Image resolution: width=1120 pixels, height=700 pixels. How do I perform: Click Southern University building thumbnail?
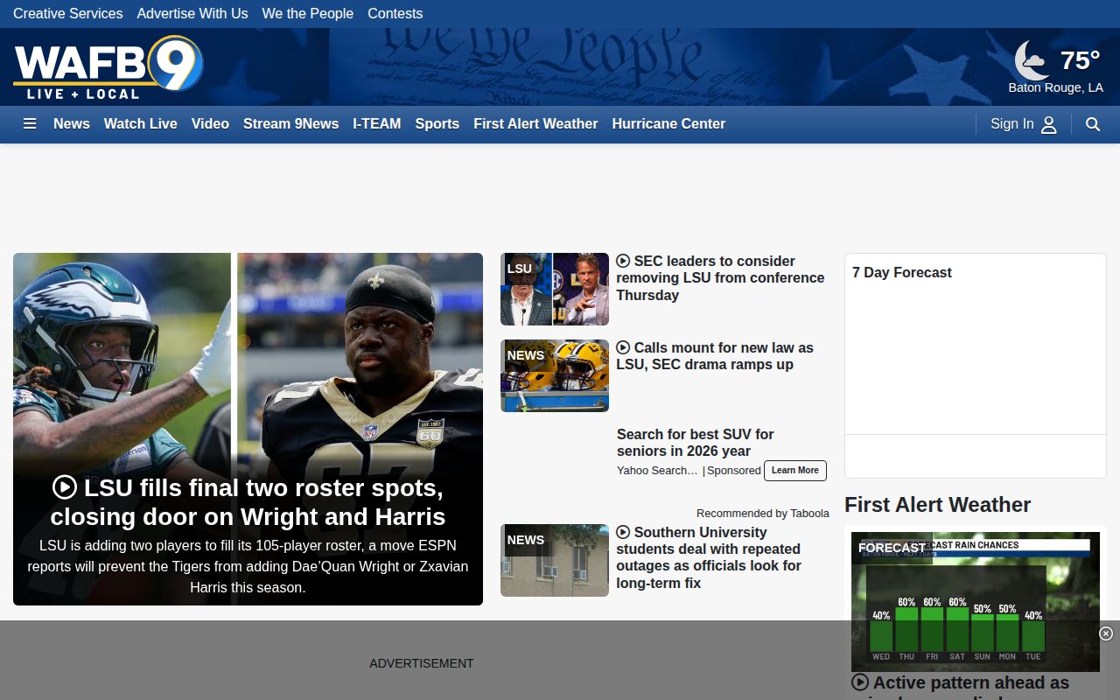pos(555,561)
